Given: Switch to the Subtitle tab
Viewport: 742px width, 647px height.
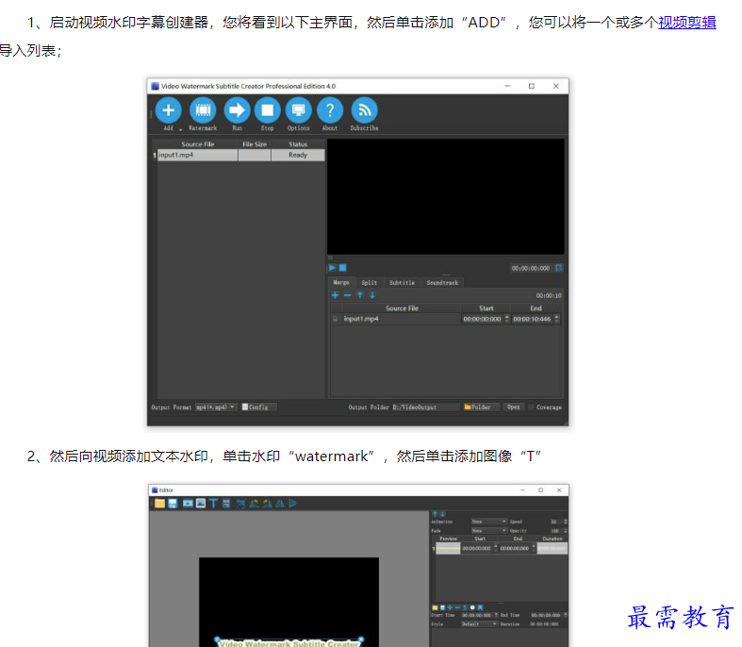Looking at the screenshot, I should tap(402, 283).
